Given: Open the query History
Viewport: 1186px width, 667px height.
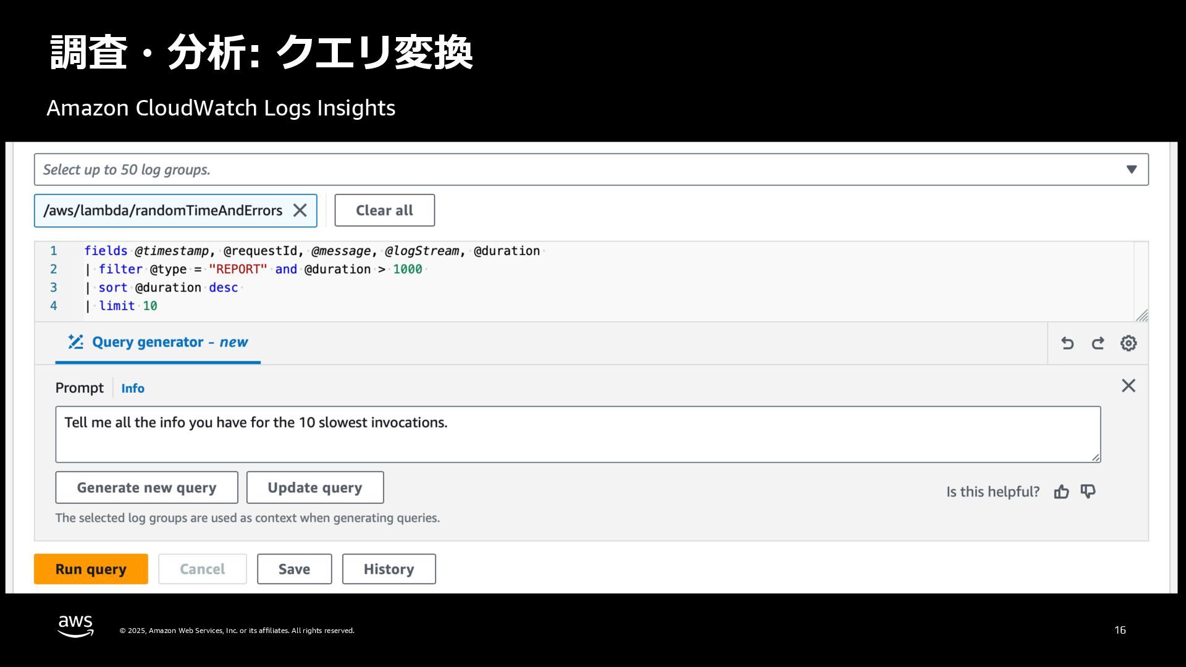Looking at the screenshot, I should coord(389,569).
